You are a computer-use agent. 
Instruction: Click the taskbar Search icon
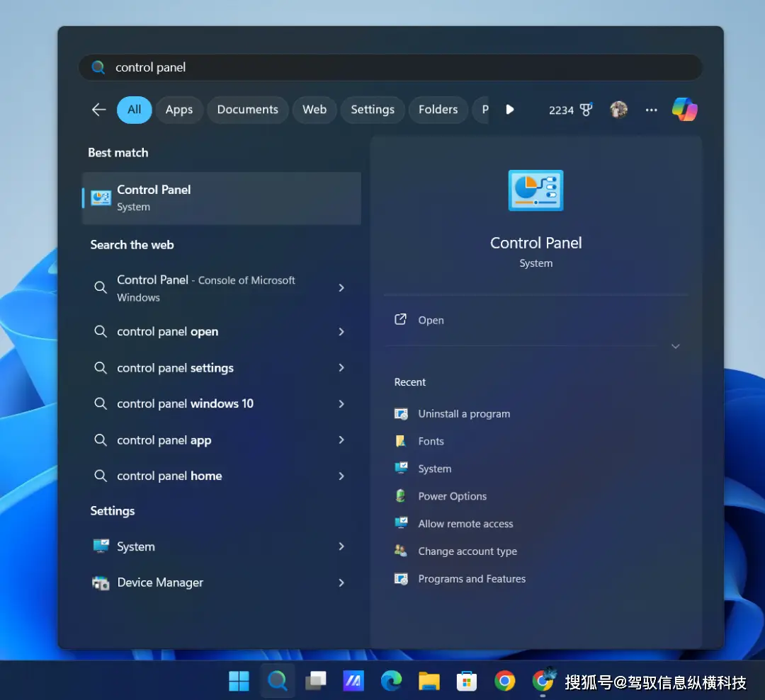click(278, 681)
